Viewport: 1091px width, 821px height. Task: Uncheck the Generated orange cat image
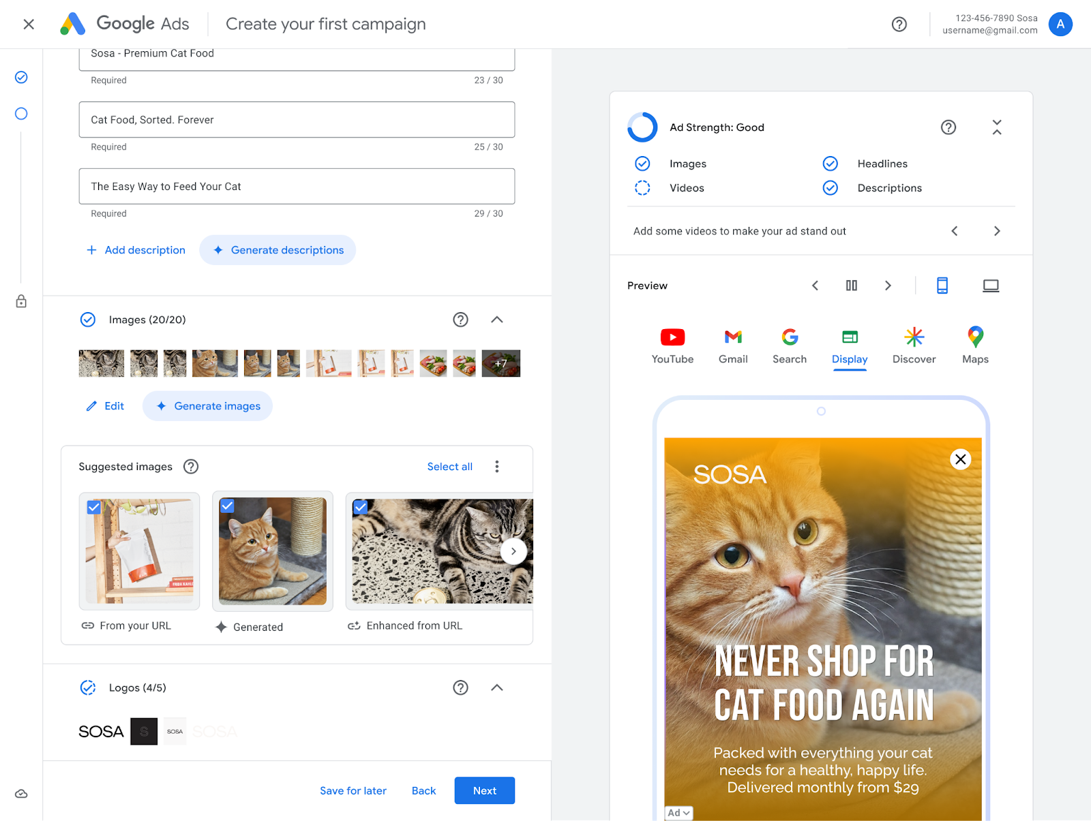(x=228, y=506)
